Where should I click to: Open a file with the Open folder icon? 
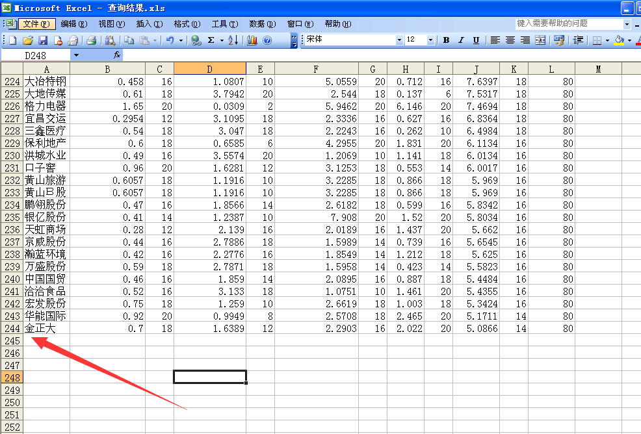28,40
